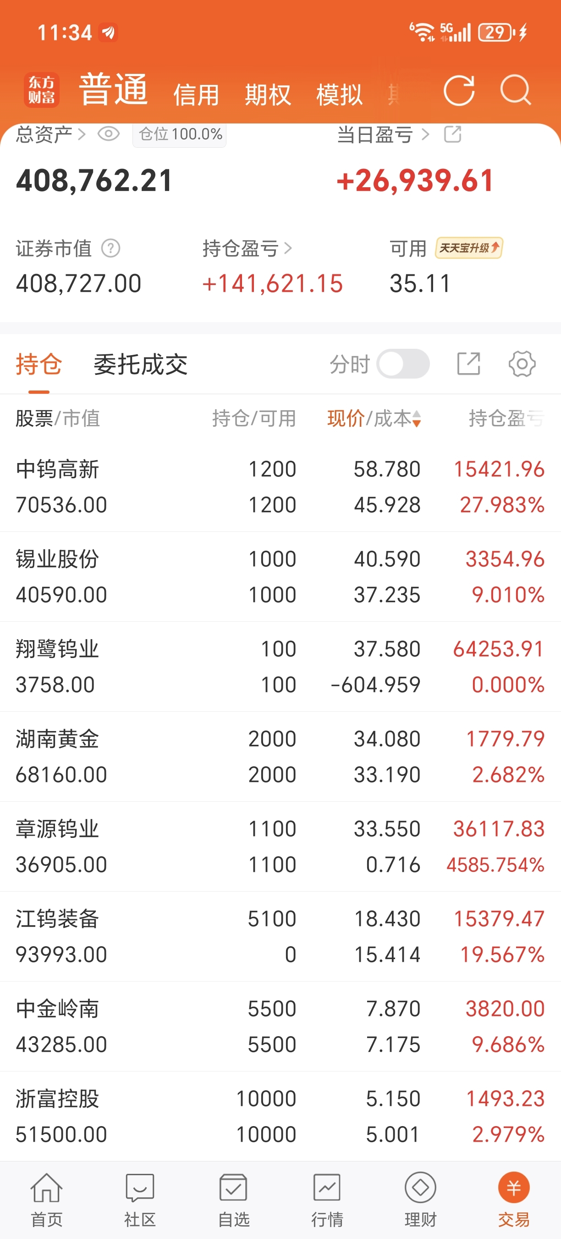
Task: Expand 当日盈亏 details chevron
Action: click(x=425, y=134)
